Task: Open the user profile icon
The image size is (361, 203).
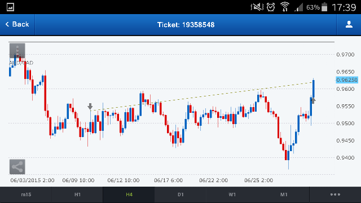Action: point(349,24)
